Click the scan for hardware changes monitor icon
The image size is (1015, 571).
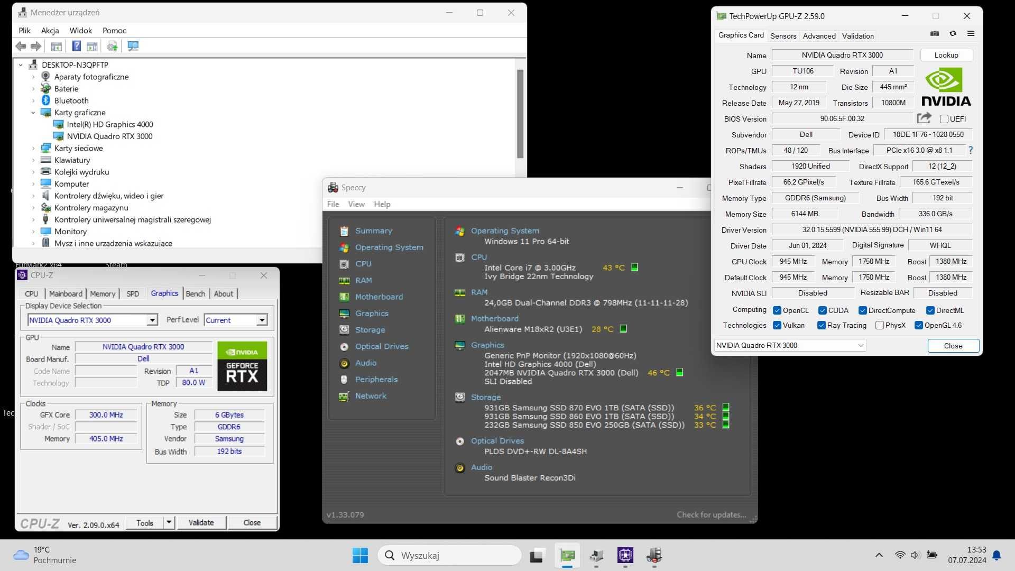(133, 47)
